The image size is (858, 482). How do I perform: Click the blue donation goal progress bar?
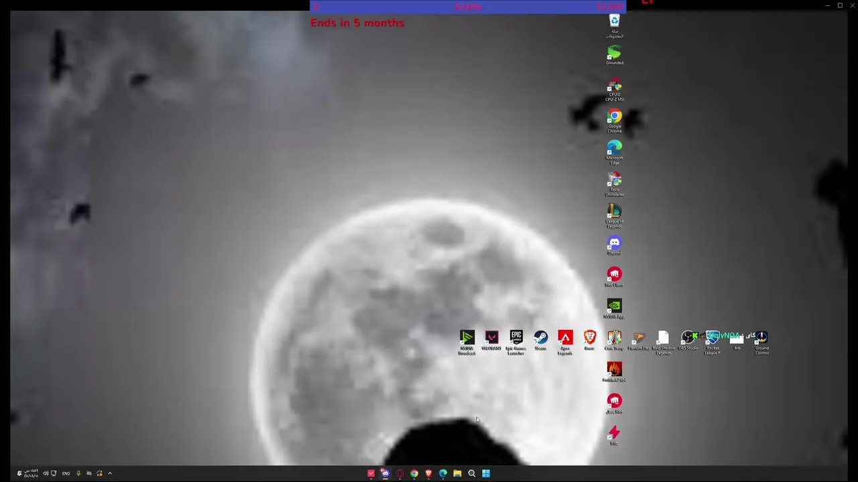(468, 7)
